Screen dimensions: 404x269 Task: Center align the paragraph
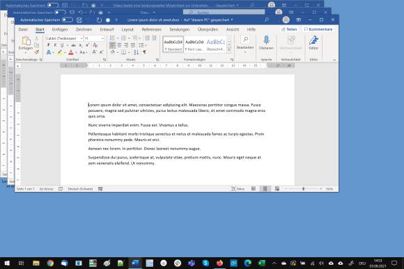pos(119,45)
